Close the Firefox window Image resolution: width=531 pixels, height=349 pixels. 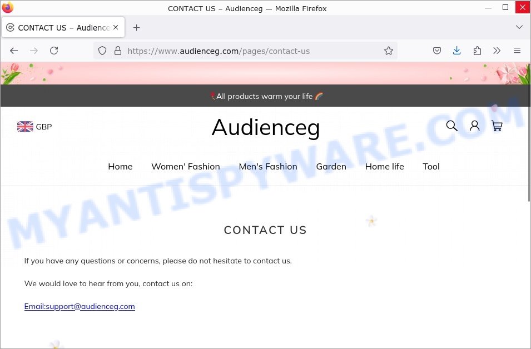click(523, 7)
